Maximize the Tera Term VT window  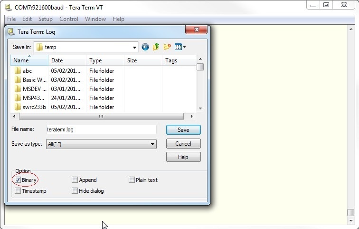326,5
